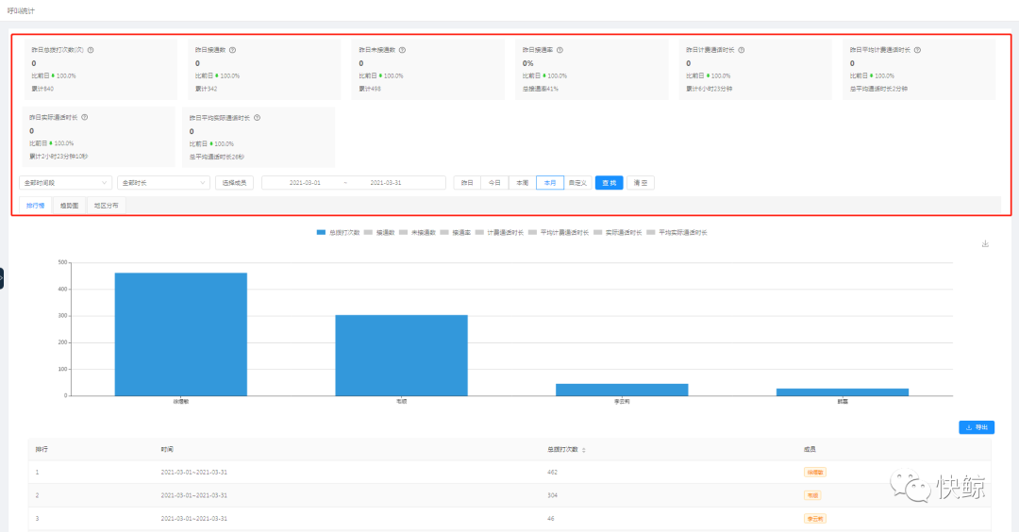Image resolution: width=1019 pixels, height=532 pixels.
Task: Click the blue 查找 search button
Action: pyautogui.click(x=609, y=183)
